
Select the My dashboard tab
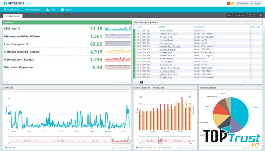pyautogui.click(x=13, y=16)
